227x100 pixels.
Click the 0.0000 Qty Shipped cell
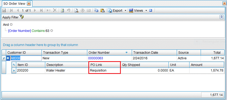pyautogui.click(x=145, y=70)
